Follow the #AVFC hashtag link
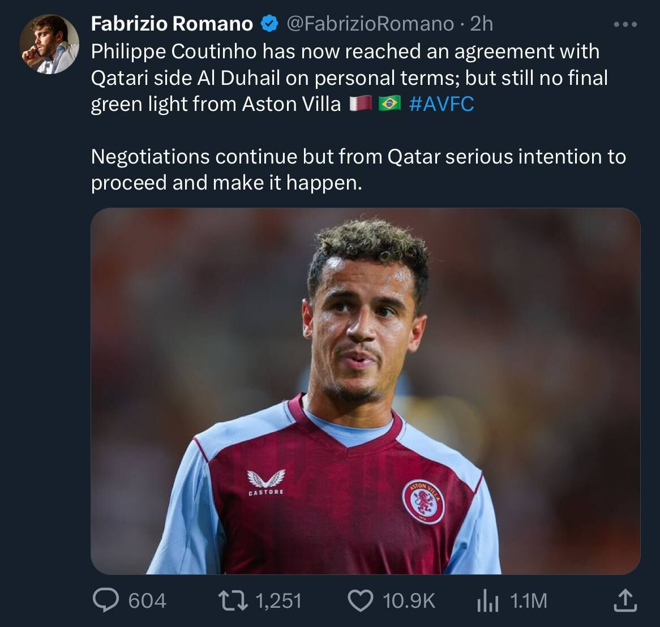The image size is (660, 627). point(441,104)
